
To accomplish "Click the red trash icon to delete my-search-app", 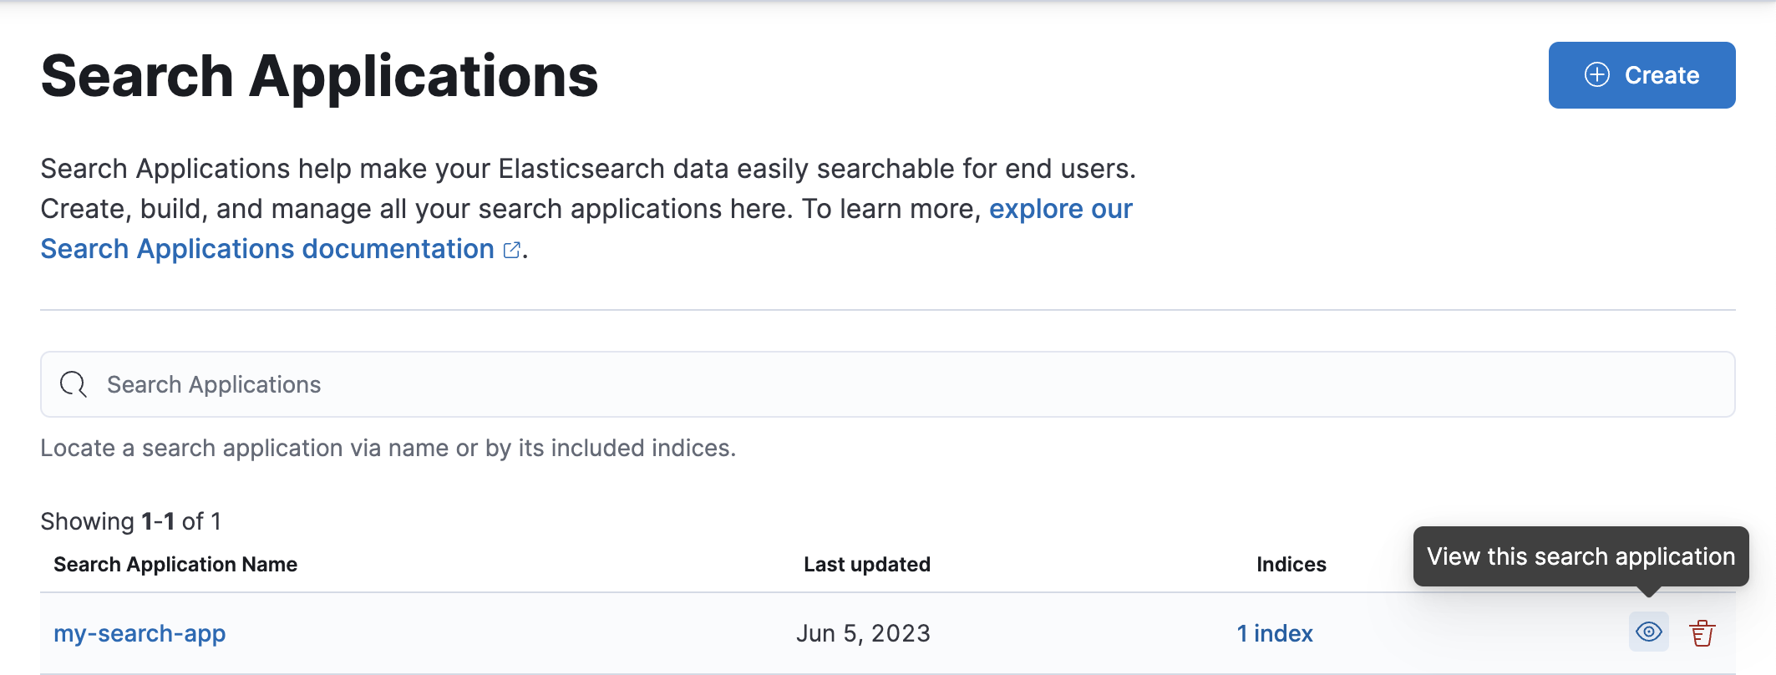I will (x=1702, y=632).
